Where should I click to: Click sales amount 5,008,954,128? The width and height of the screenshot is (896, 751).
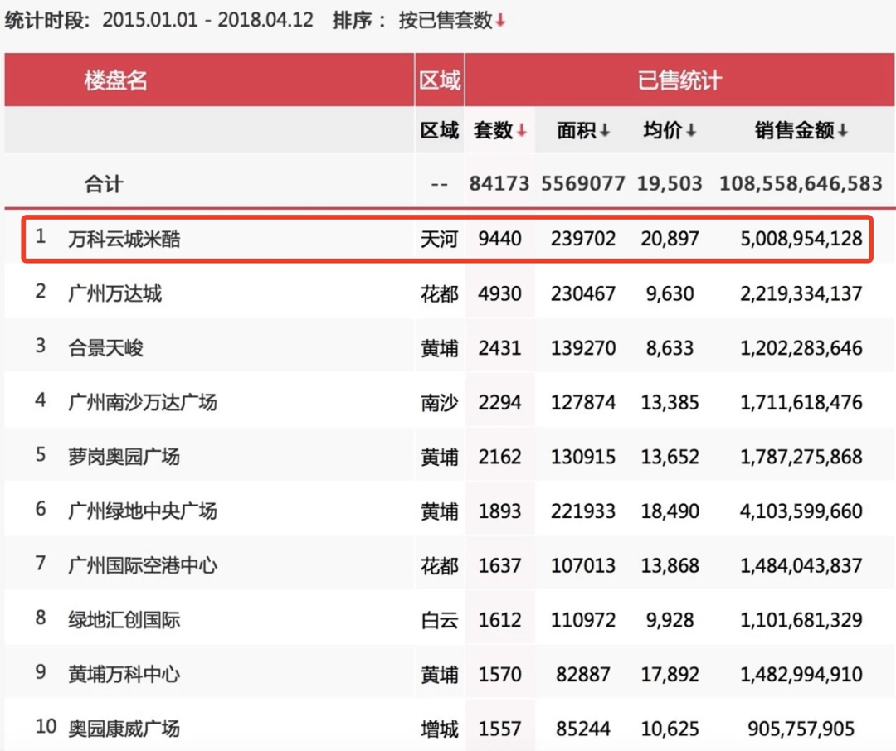pos(801,239)
